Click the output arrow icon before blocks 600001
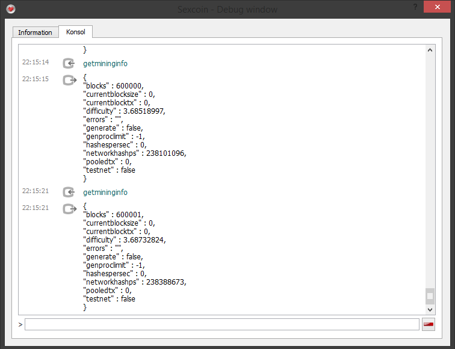The height and width of the screenshot is (349, 455). coord(70,209)
